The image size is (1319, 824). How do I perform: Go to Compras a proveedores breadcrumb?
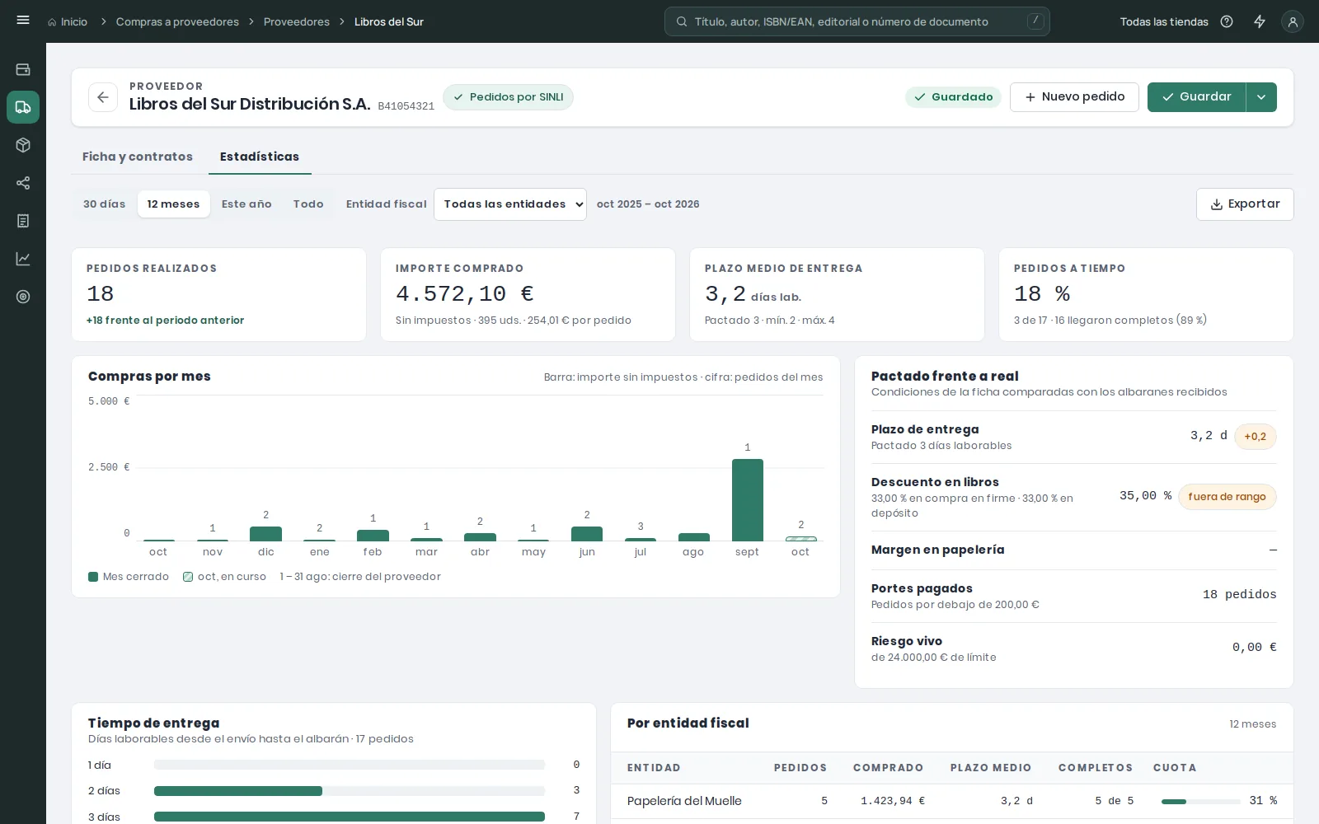click(177, 21)
